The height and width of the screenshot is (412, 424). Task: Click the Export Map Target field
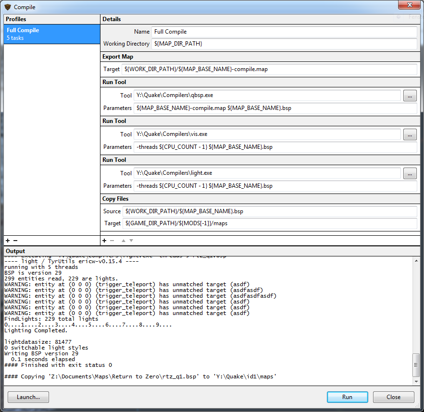(x=269, y=69)
